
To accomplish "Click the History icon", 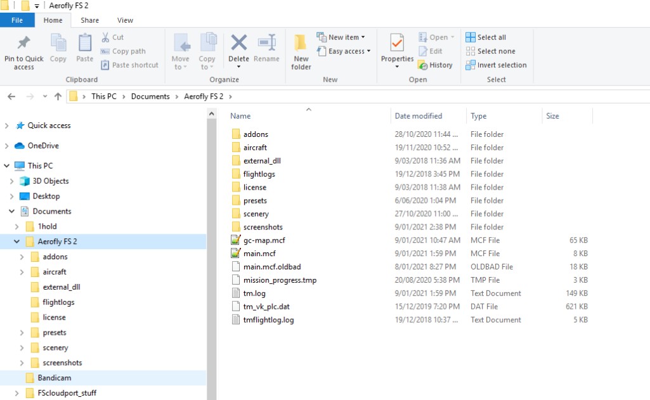I will click(x=423, y=65).
